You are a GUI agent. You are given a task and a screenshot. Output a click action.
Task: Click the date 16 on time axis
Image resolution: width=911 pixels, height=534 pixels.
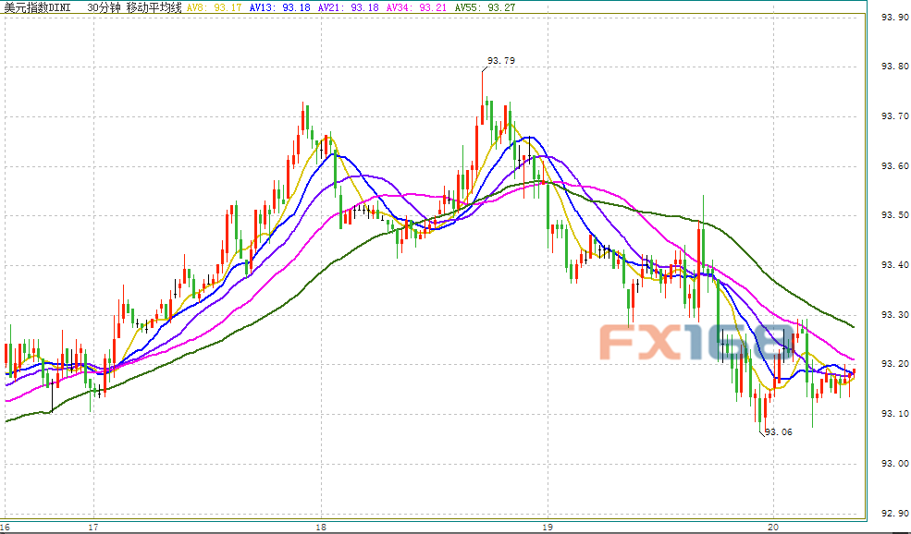tap(6, 527)
